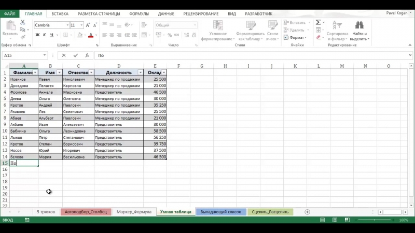Open the Оклад column filter dropdown
Image resolution: width=415 pixels, height=233 pixels.
[x=164, y=72]
